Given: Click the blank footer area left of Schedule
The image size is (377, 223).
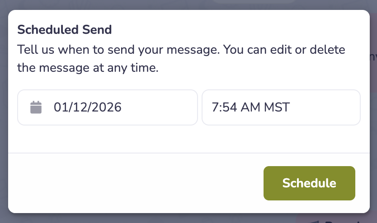Looking at the screenshot, I should click(x=136, y=183).
